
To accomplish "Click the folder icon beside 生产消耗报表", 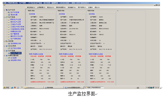I will (9, 39).
